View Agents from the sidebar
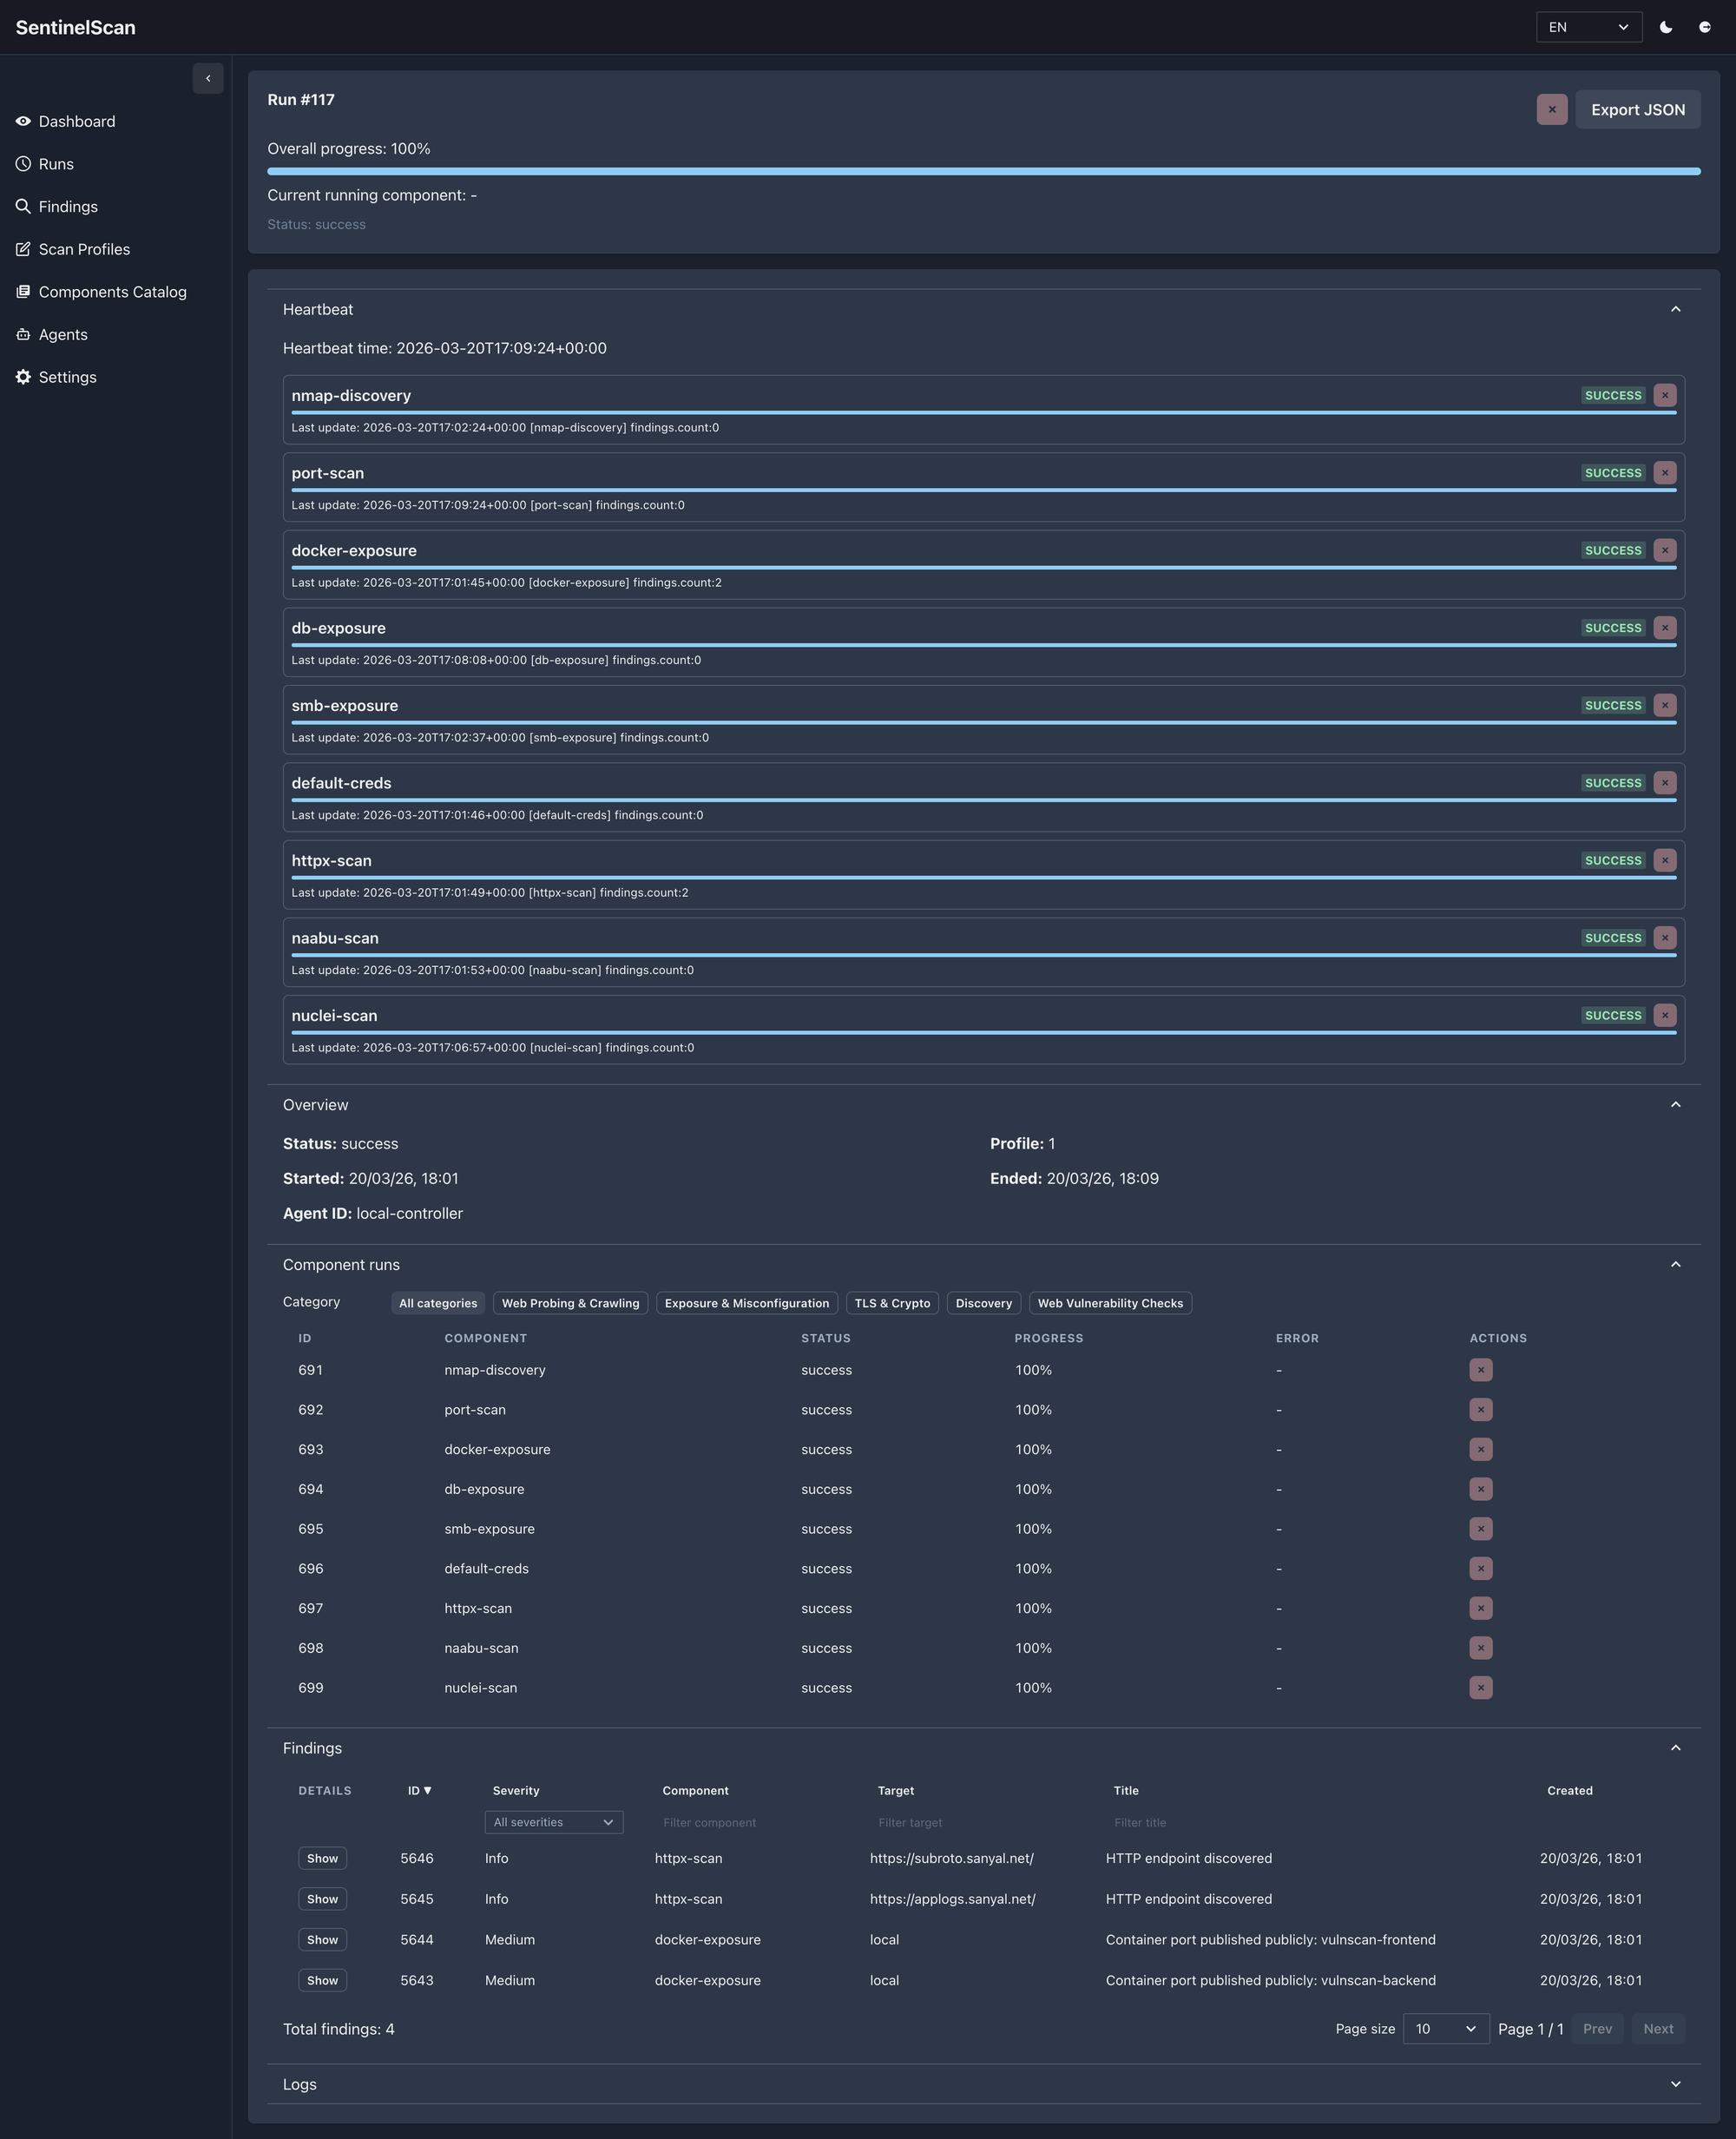The width and height of the screenshot is (1736, 2139). pyautogui.click(x=62, y=334)
